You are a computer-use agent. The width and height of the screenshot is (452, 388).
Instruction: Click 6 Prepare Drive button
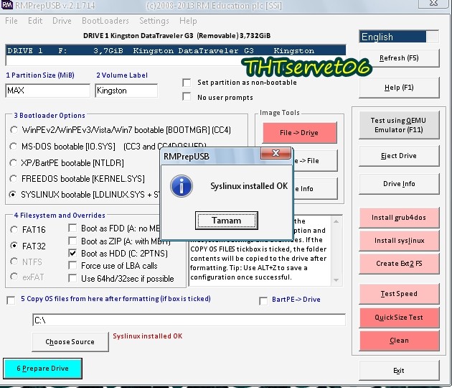[42, 369]
